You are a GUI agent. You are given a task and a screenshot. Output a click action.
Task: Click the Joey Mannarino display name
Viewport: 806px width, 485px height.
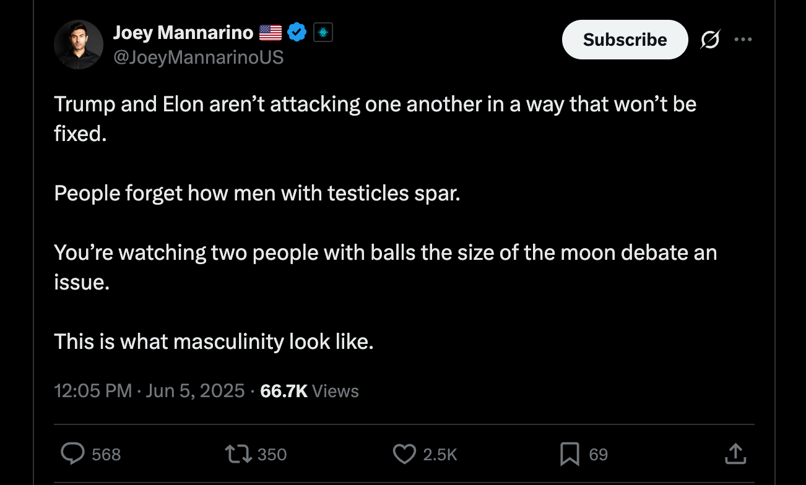pyautogui.click(x=183, y=32)
